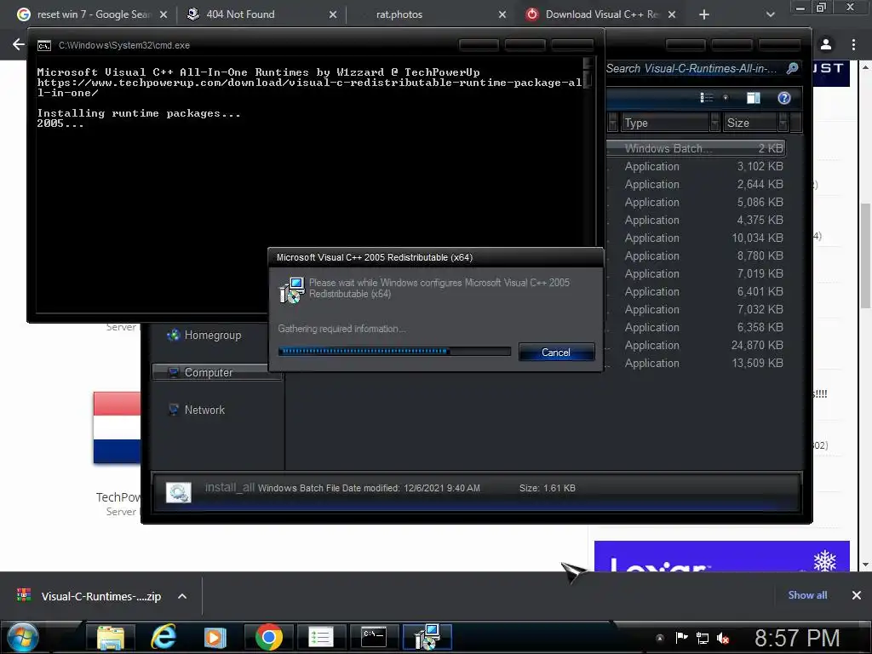This screenshot has width=872, height=654.
Task: Click the Action Center flag tray icon
Action: coord(681,638)
